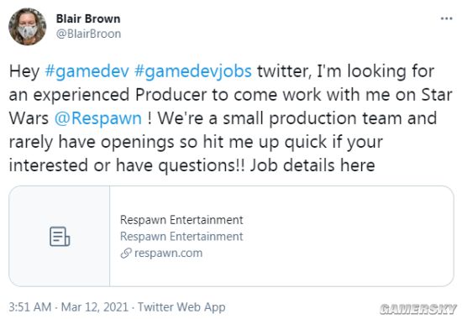
Task: Click the empty right area of link card
Action: pos(348,236)
